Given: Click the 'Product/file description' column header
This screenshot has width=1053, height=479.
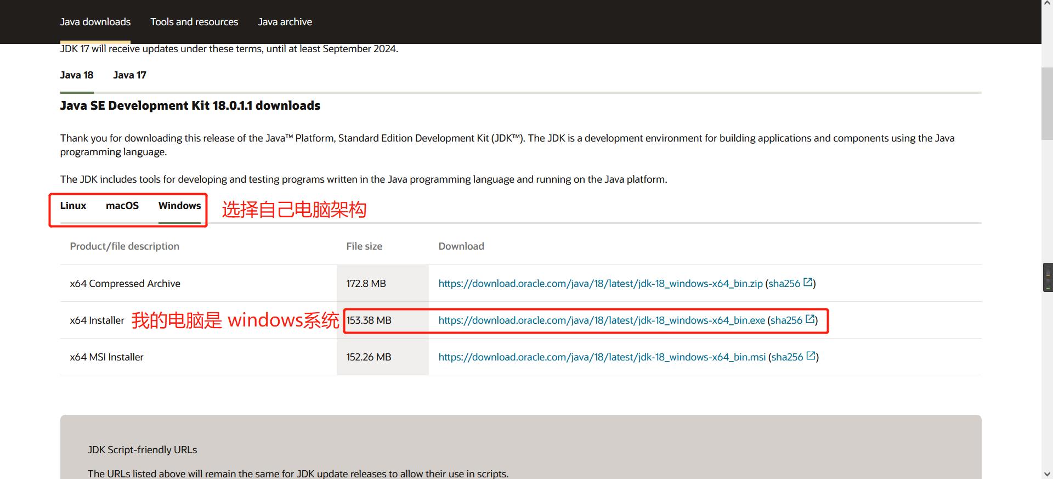Looking at the screenshot, I should [x=124, y=246].
